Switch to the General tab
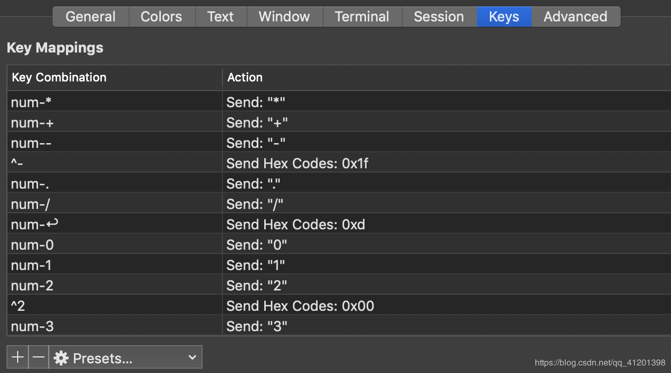 click(91, 17)
